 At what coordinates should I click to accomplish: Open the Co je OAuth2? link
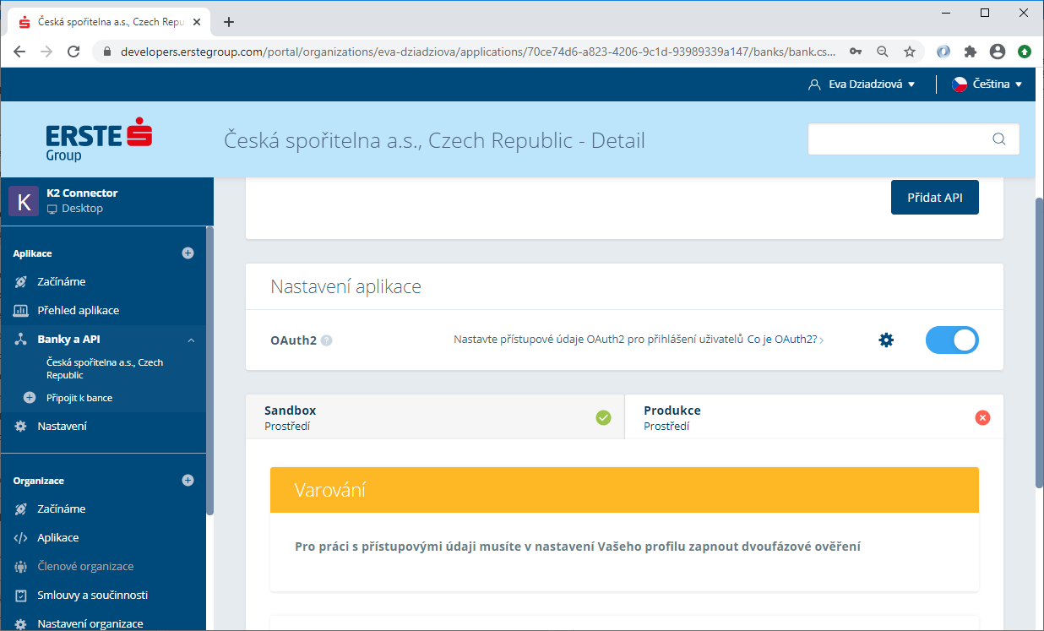(785, 340)
